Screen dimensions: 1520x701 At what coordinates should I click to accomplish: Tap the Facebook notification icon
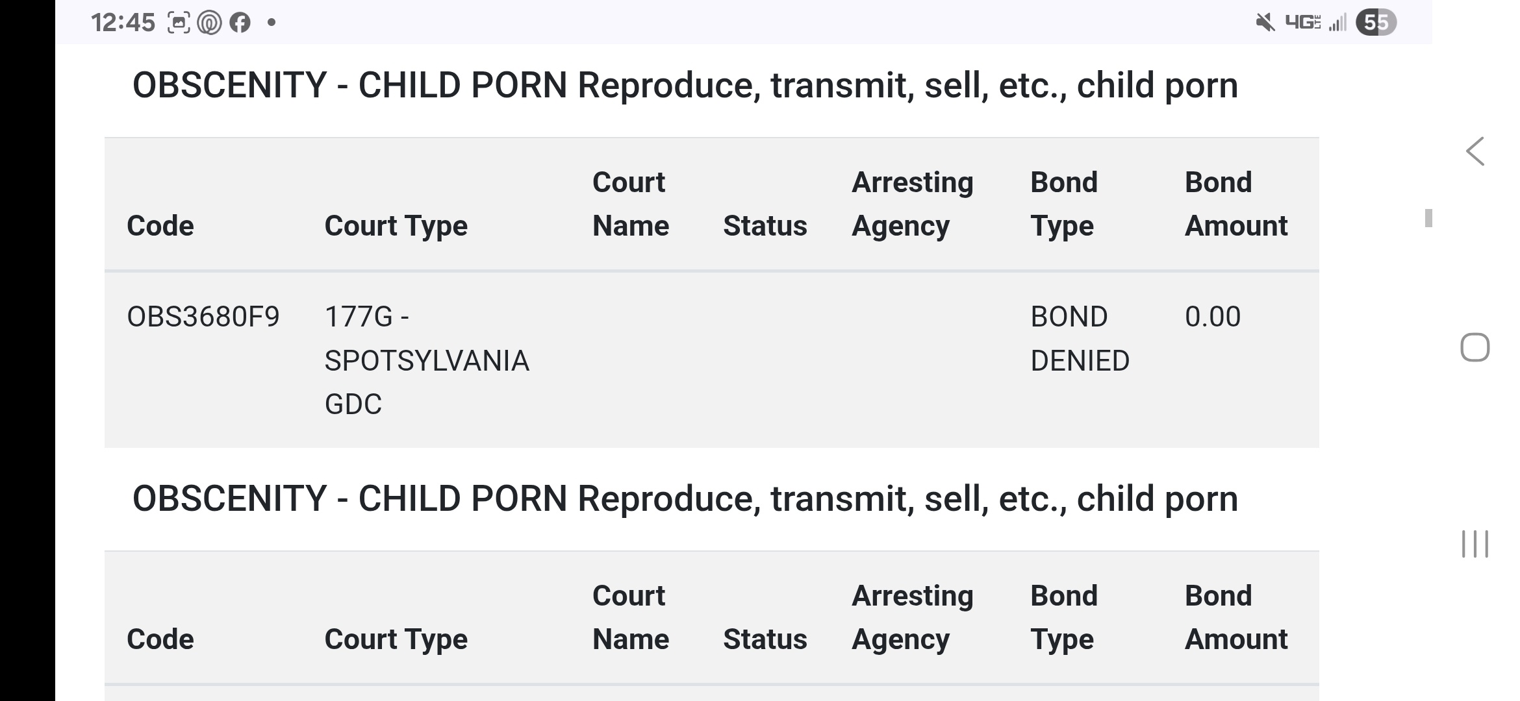click(240, 23)
